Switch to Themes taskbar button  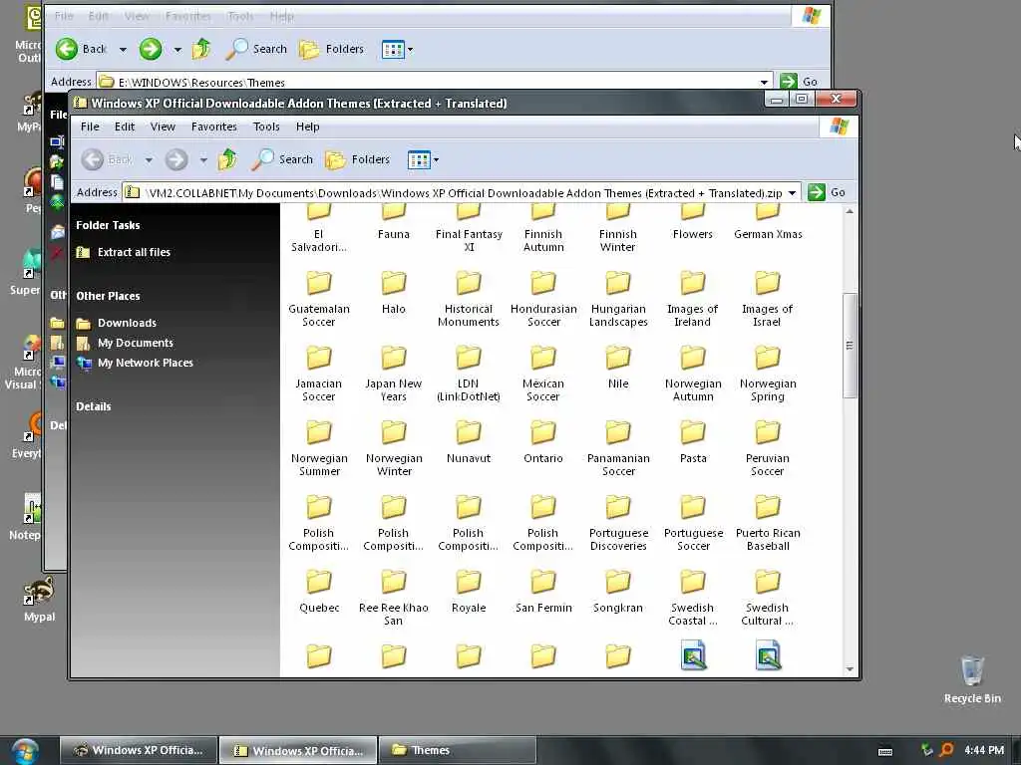(457, 750)
